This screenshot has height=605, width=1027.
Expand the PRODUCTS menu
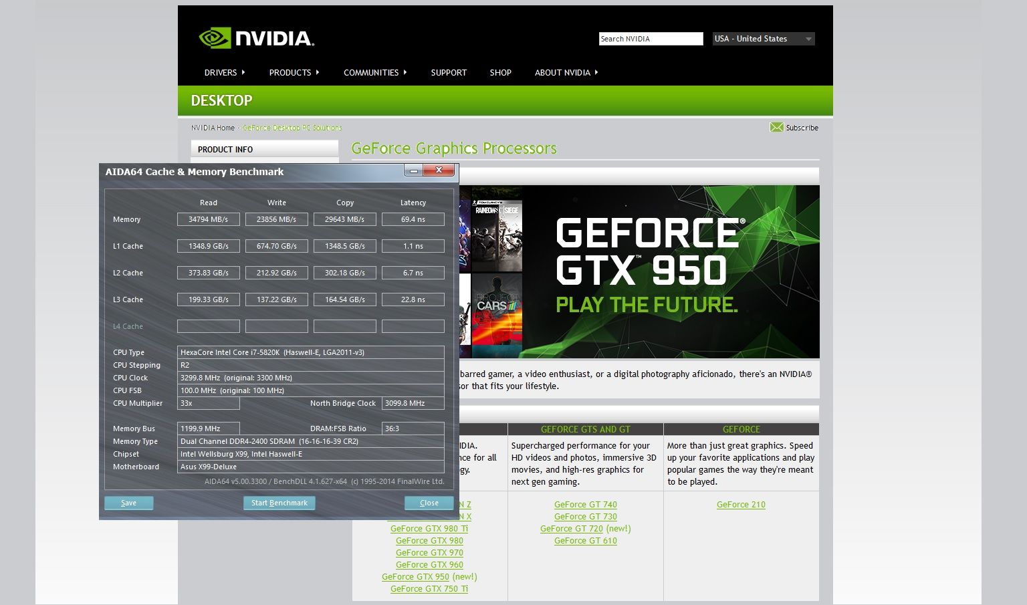click(294, 72)
